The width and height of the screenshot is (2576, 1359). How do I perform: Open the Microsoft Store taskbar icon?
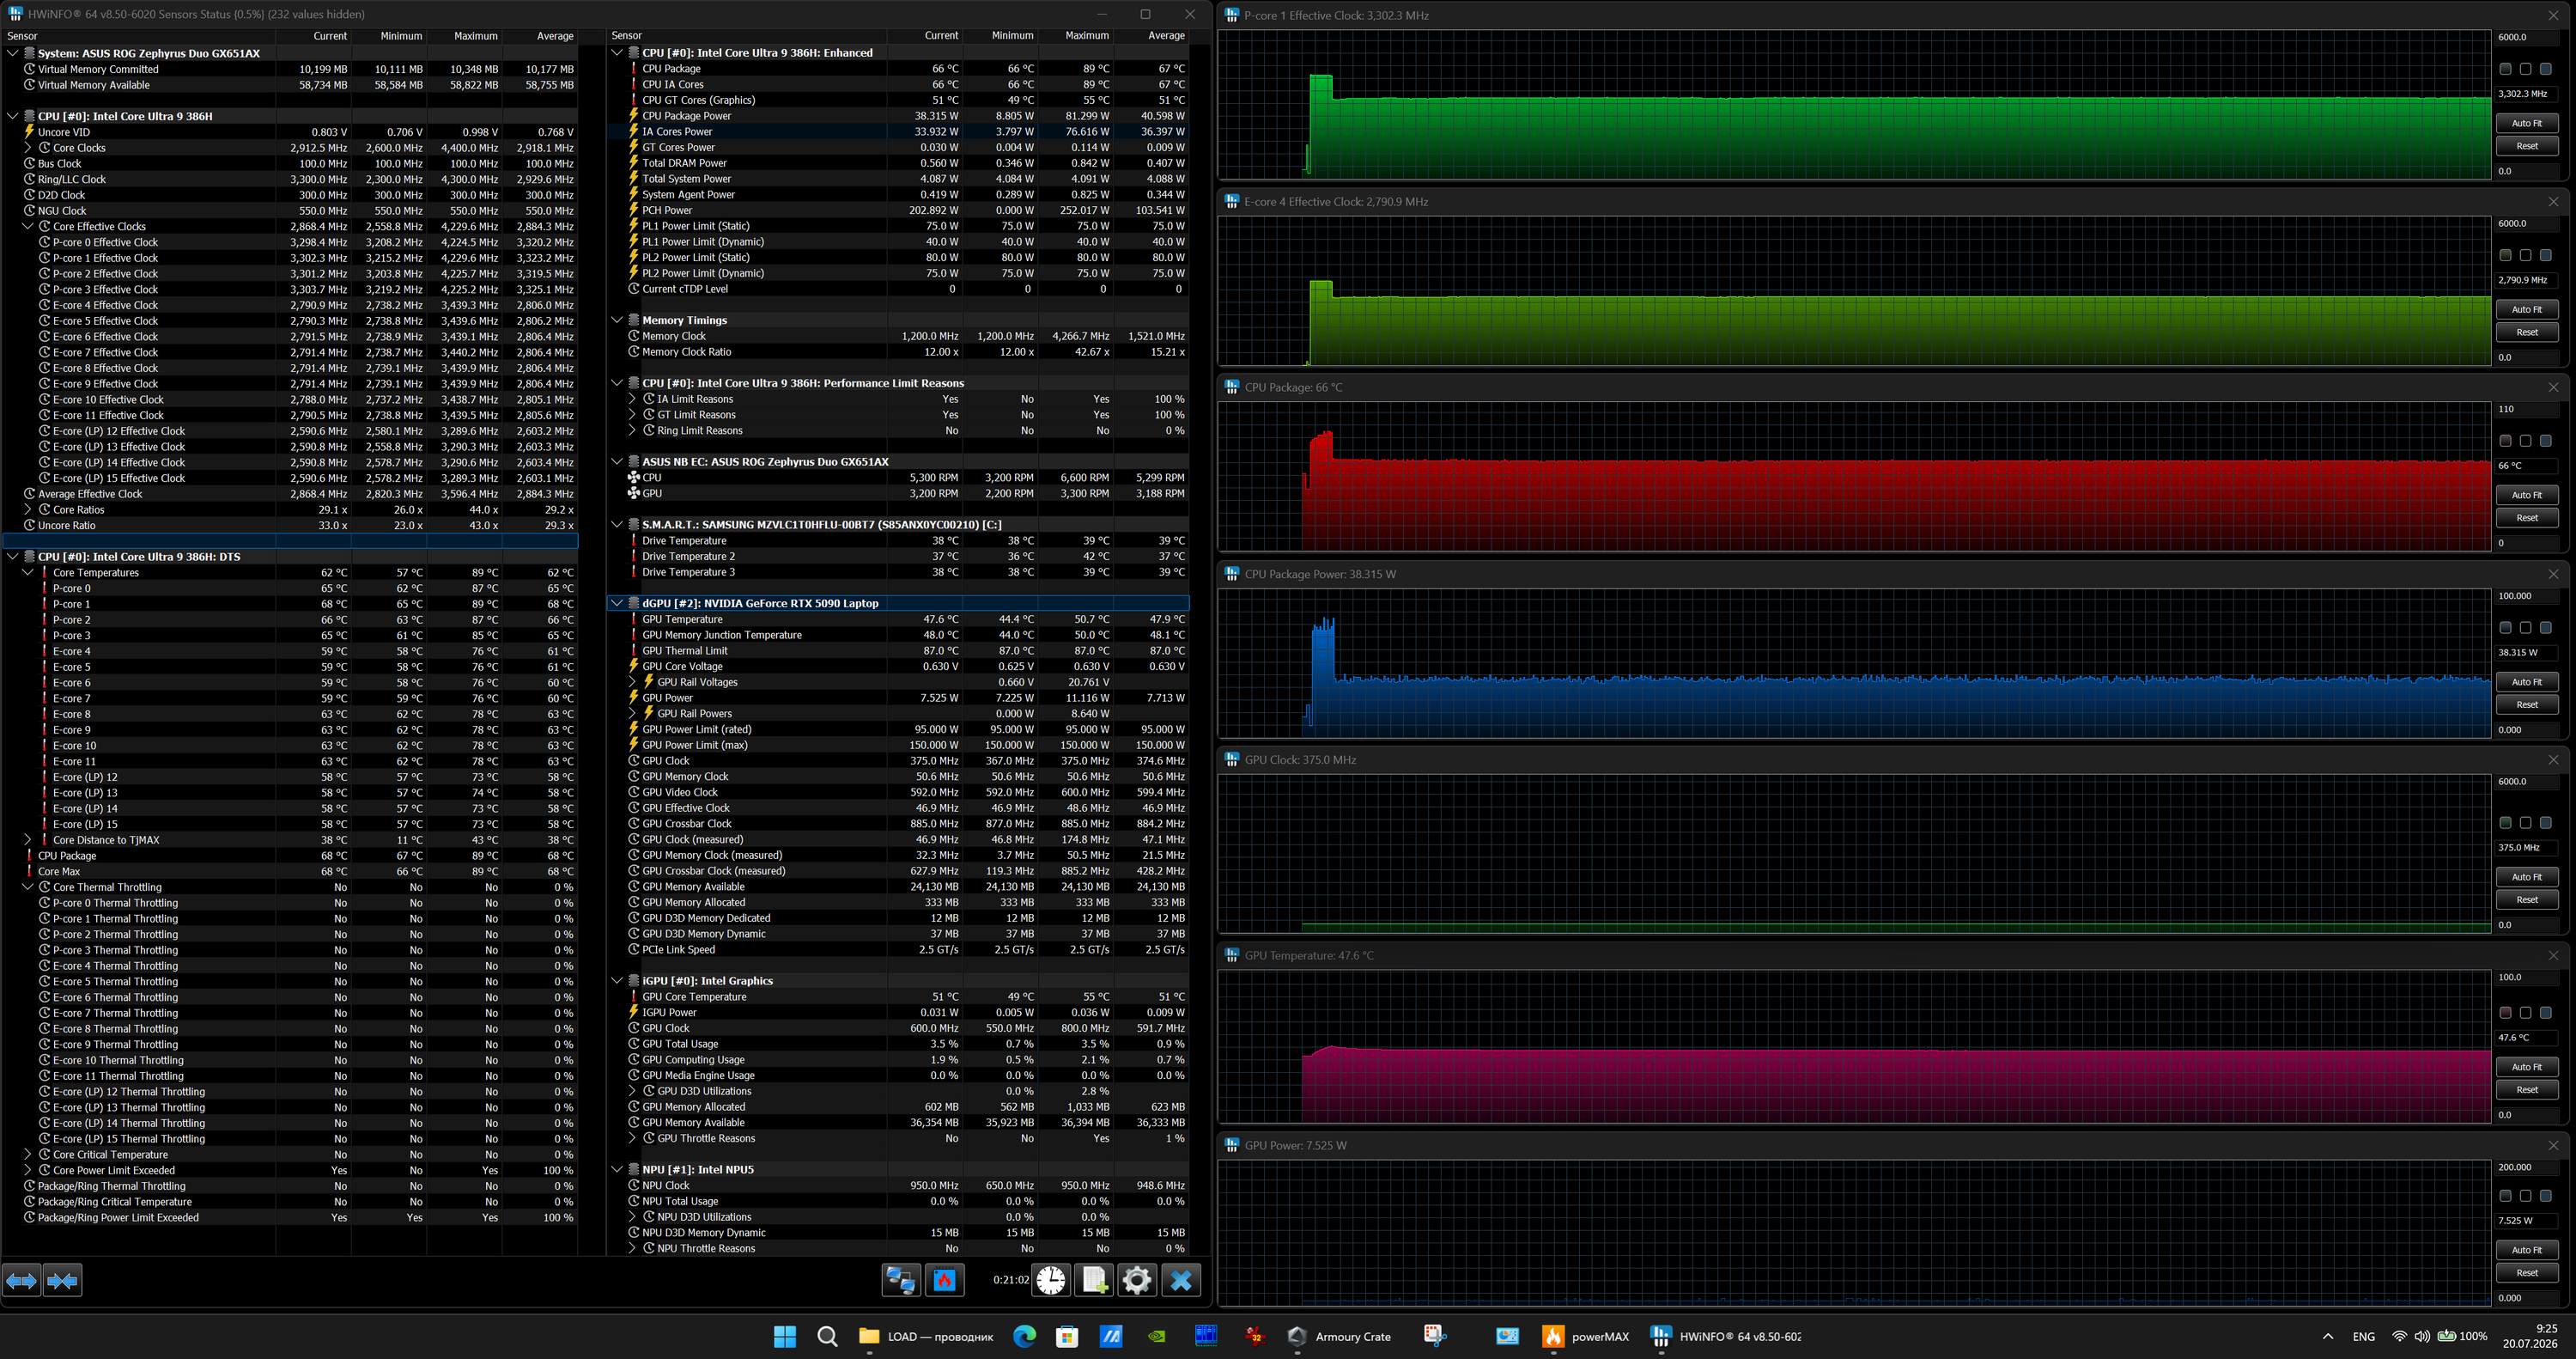pyautogui.click(x=1067, y=1336)
